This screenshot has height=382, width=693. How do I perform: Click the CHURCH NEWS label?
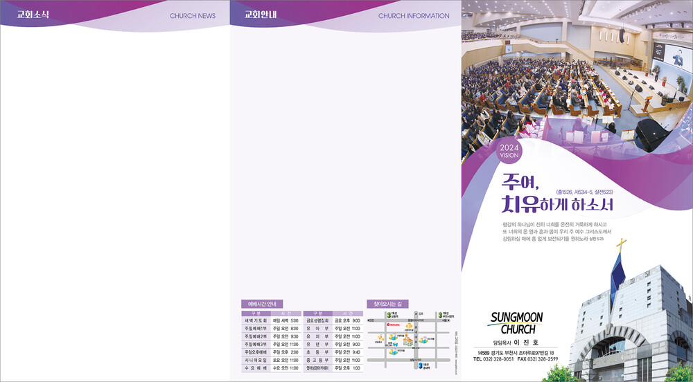(193, 16)
